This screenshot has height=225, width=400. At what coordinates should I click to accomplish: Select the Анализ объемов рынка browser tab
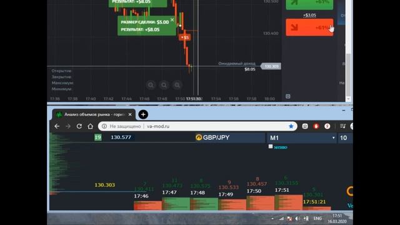[x=93, y=114]
